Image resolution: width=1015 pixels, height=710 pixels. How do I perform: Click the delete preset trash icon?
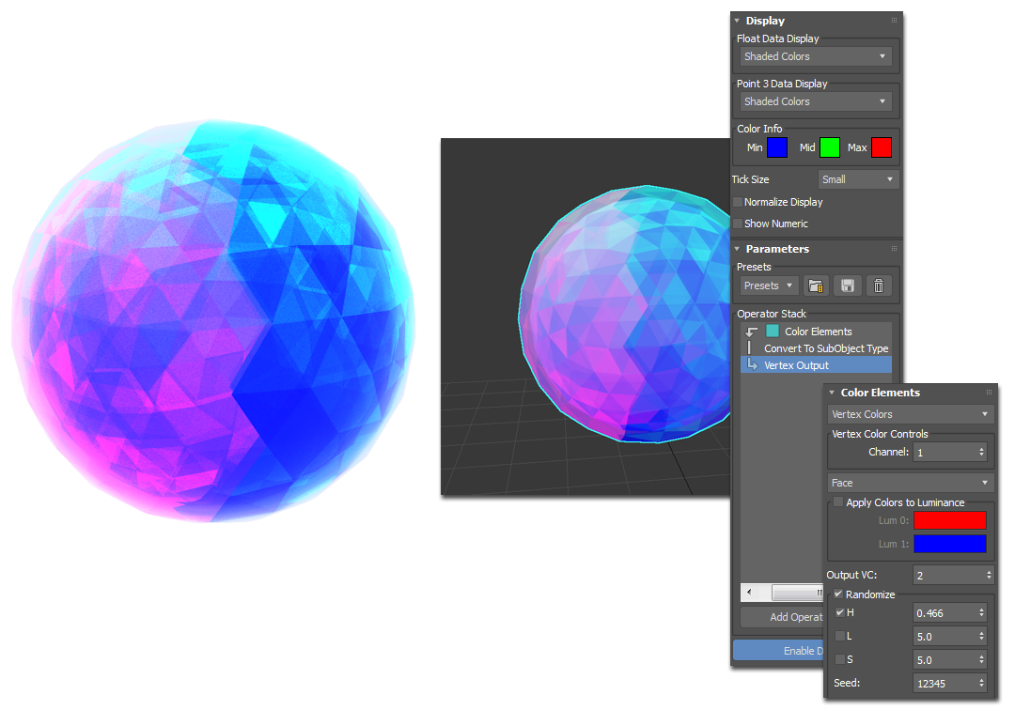[x=879, y=286]
